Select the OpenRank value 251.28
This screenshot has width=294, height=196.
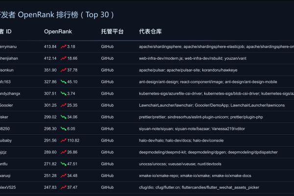pos(50,175)
